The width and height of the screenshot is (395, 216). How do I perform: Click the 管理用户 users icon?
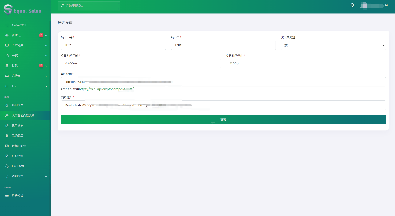pos(7,35)
